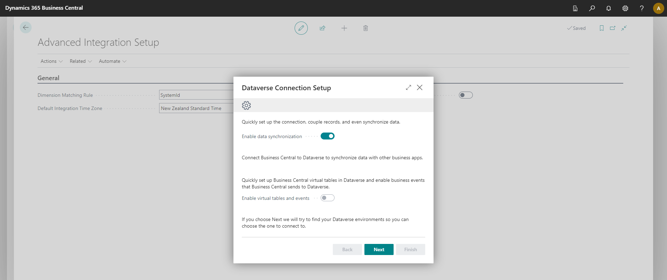Click the gear icon in the dialog
The width and height of the screenshot is (667, 280).
(246, 105)
